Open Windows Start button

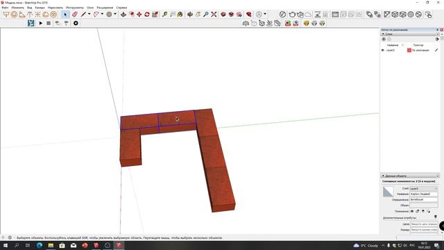(x=6, y=245)
